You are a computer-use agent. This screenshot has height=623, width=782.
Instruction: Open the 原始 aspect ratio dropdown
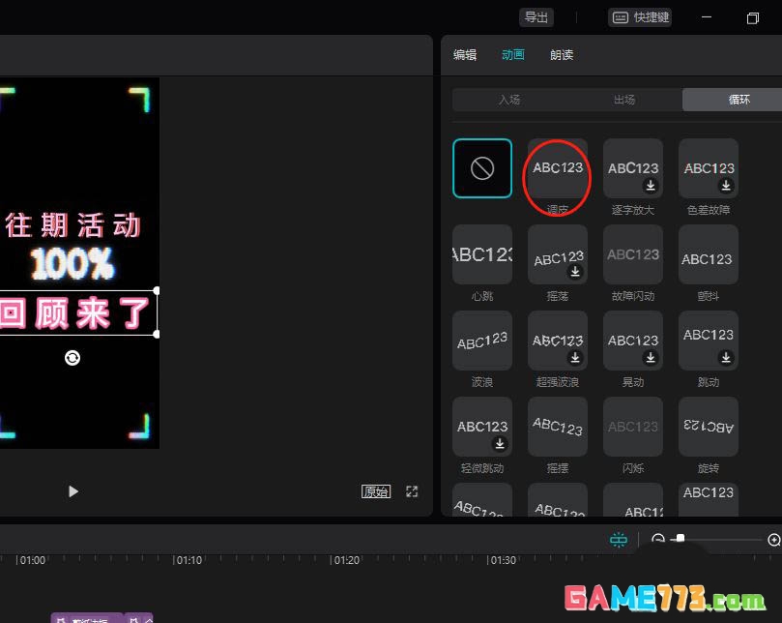(x=375, y=491)
